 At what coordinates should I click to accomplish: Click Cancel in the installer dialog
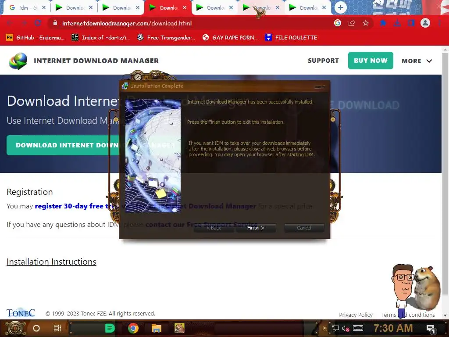(x=304, y=228)
